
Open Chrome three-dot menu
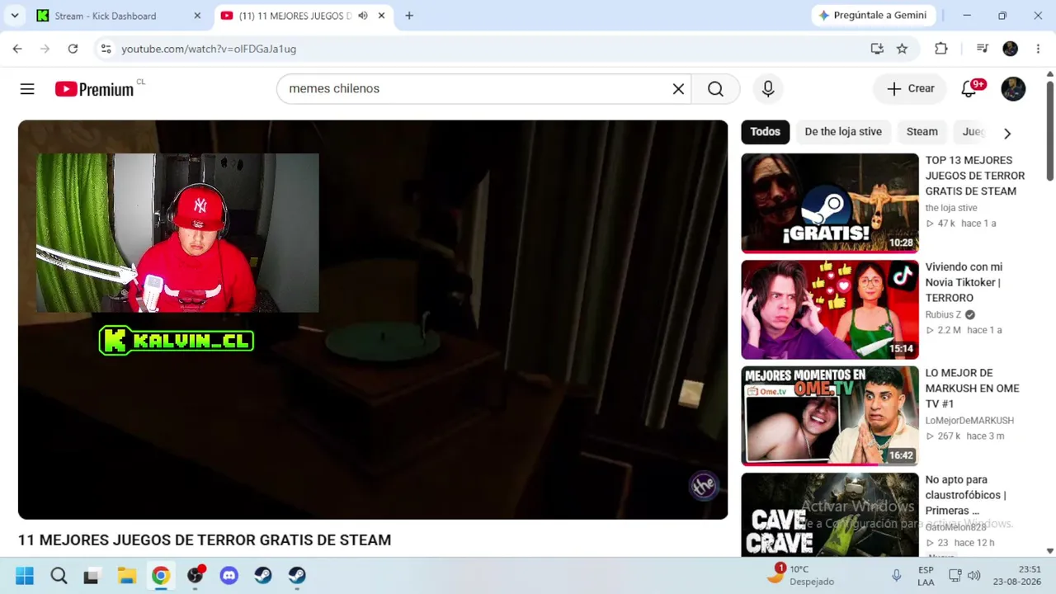click(1038, 49)
